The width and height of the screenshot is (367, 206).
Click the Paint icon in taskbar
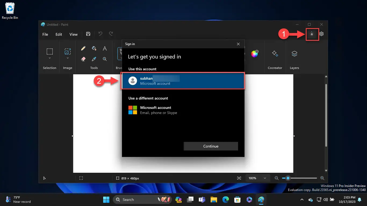261,200
